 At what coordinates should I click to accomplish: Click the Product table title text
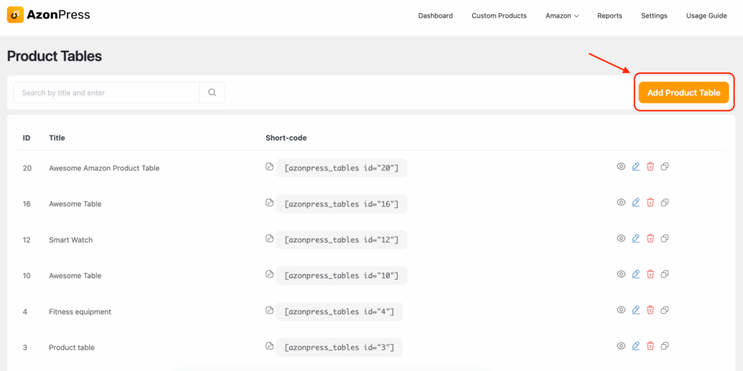click(72, 347)
